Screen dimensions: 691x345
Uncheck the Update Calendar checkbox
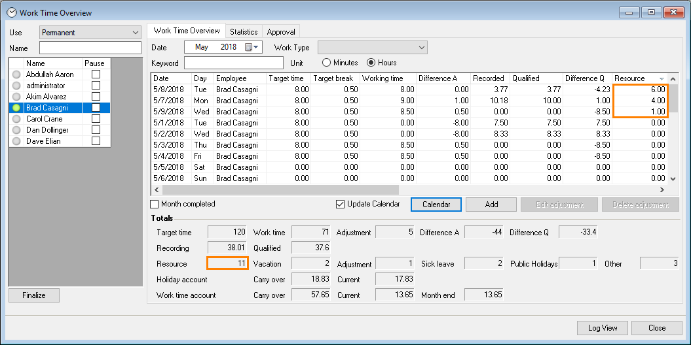pos(340,204)
